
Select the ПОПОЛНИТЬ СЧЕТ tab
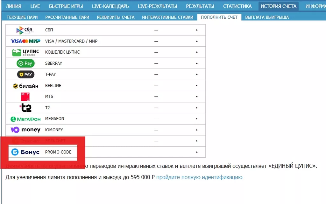219,17
